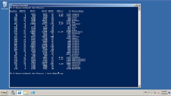Screen dimensions: 171x96
Task: Click the sppsvc process name
Action: click(x=75, y=38)
